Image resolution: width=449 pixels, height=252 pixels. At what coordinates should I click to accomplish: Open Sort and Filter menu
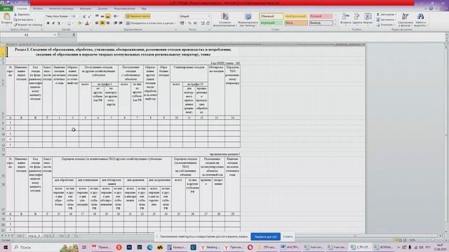click(406, 20)
